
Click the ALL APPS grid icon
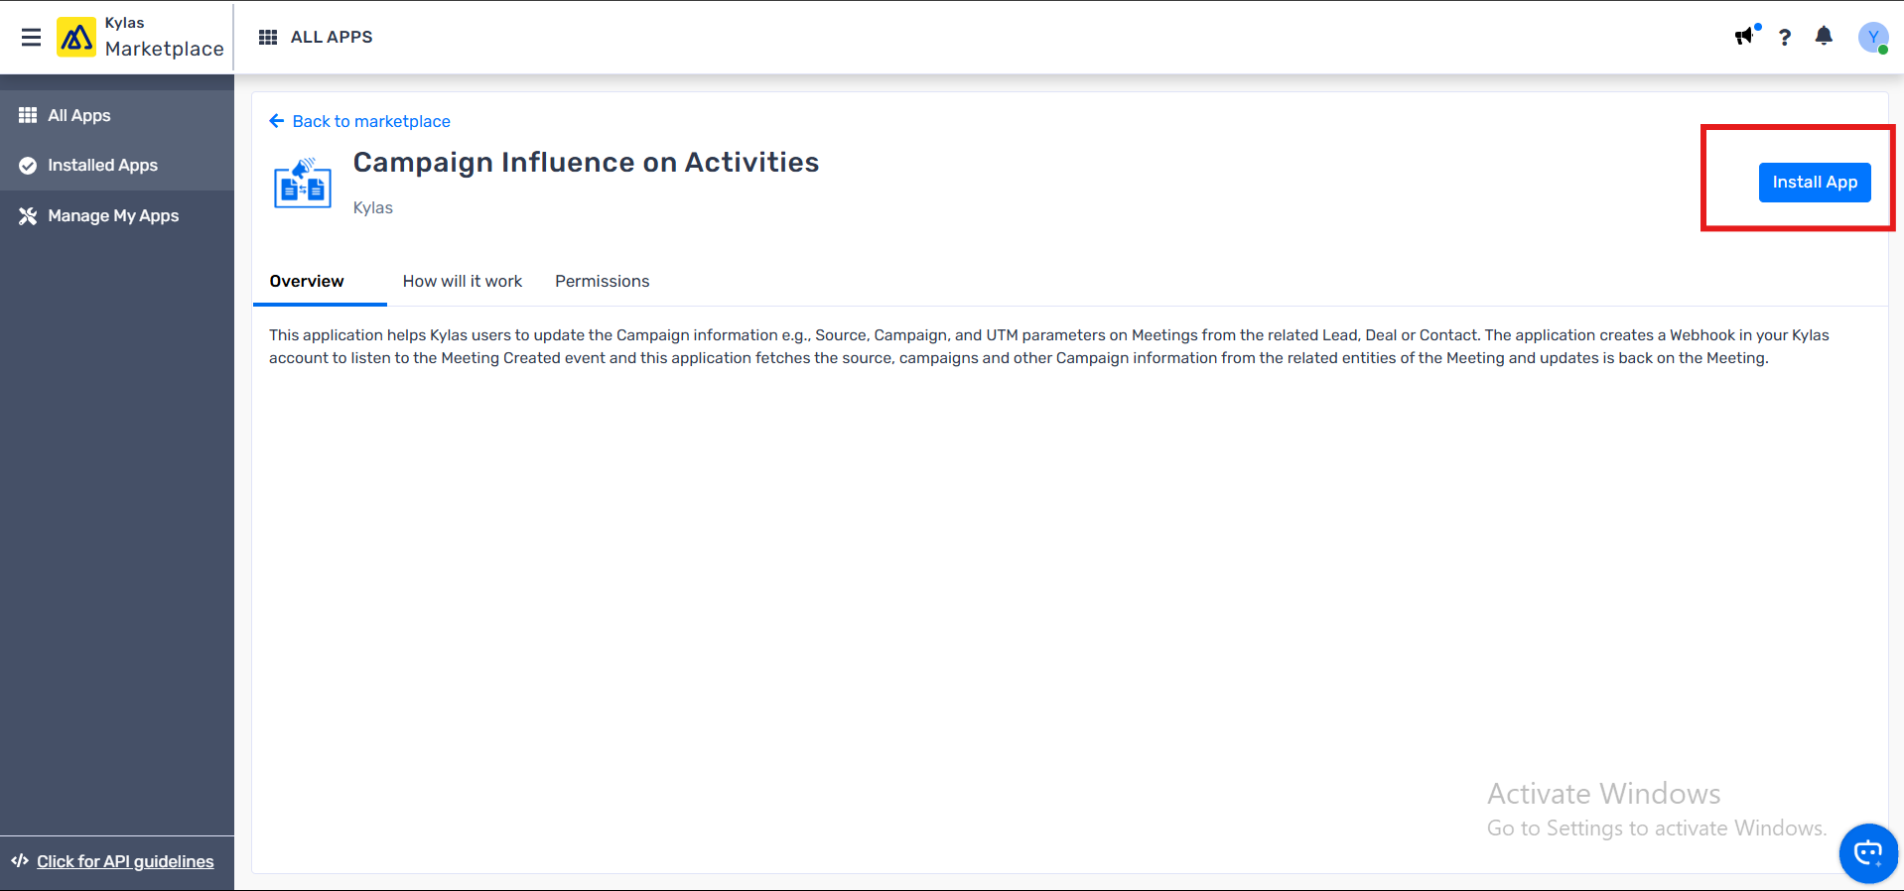point(268,38)
